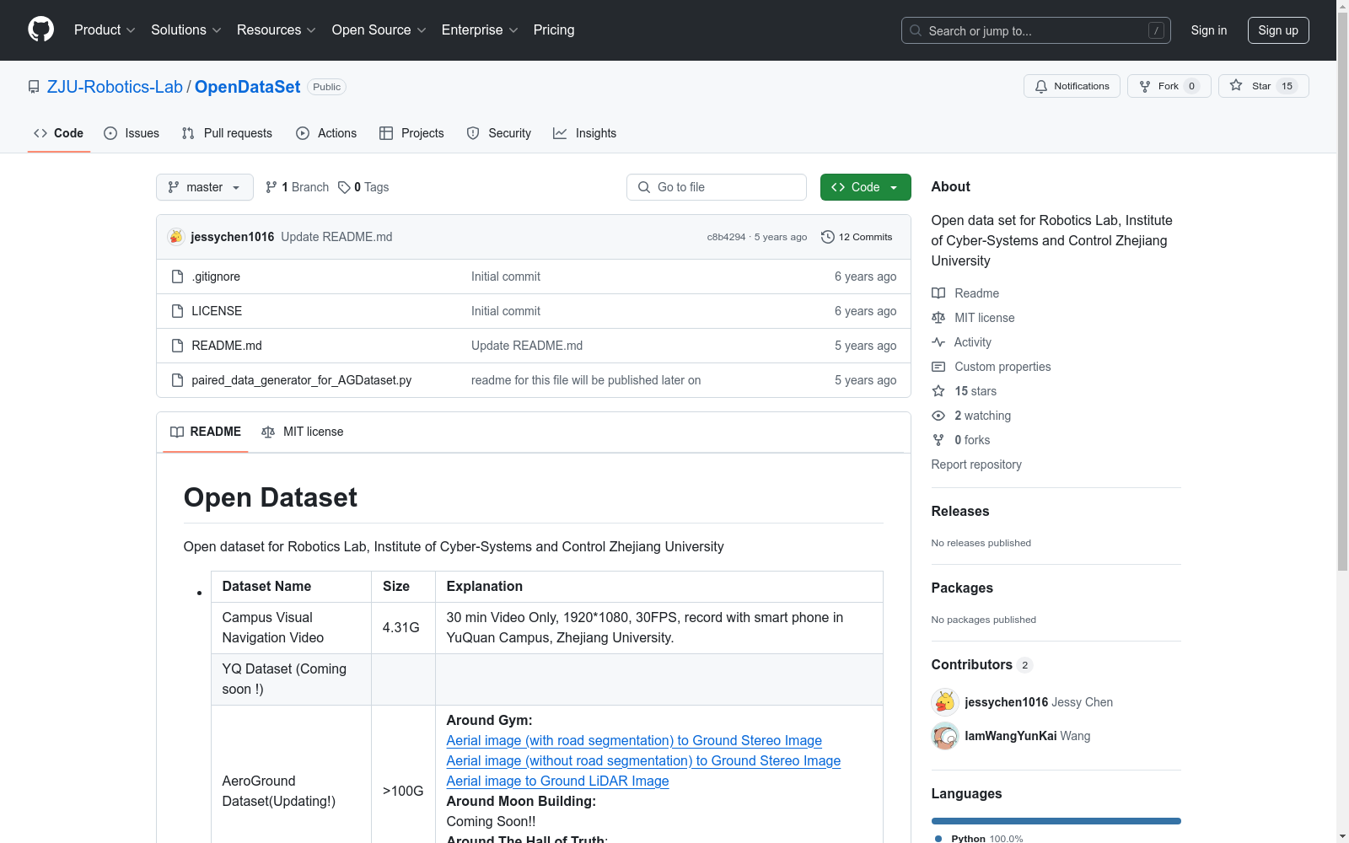The width and height of the screenshot is (1349, 843).
Task: Open the Contributors section heading
Action: [982, 664]
